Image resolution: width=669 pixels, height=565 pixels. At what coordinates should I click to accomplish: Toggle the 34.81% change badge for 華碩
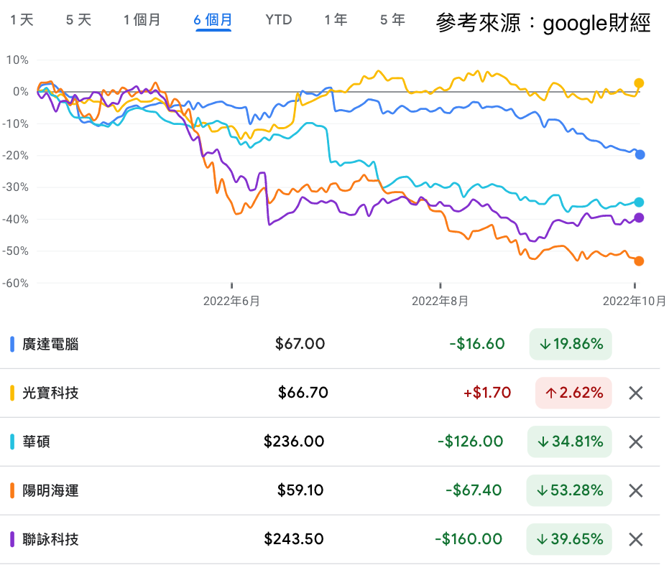point(569,442)
